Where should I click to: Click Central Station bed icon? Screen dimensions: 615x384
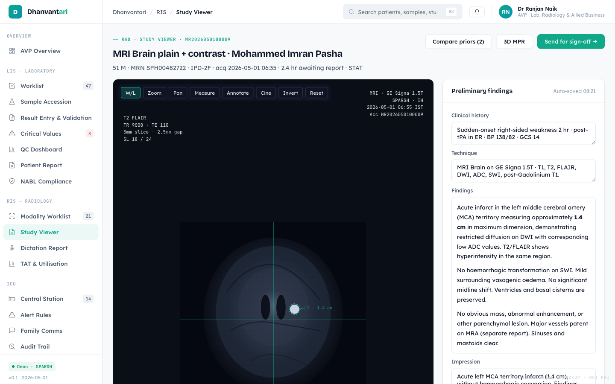[x=12, y=299]
